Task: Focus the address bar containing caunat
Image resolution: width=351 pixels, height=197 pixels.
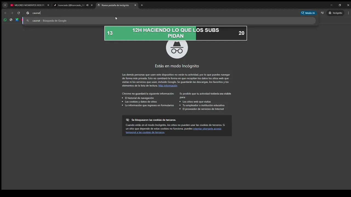Action: tap(165, 13)
